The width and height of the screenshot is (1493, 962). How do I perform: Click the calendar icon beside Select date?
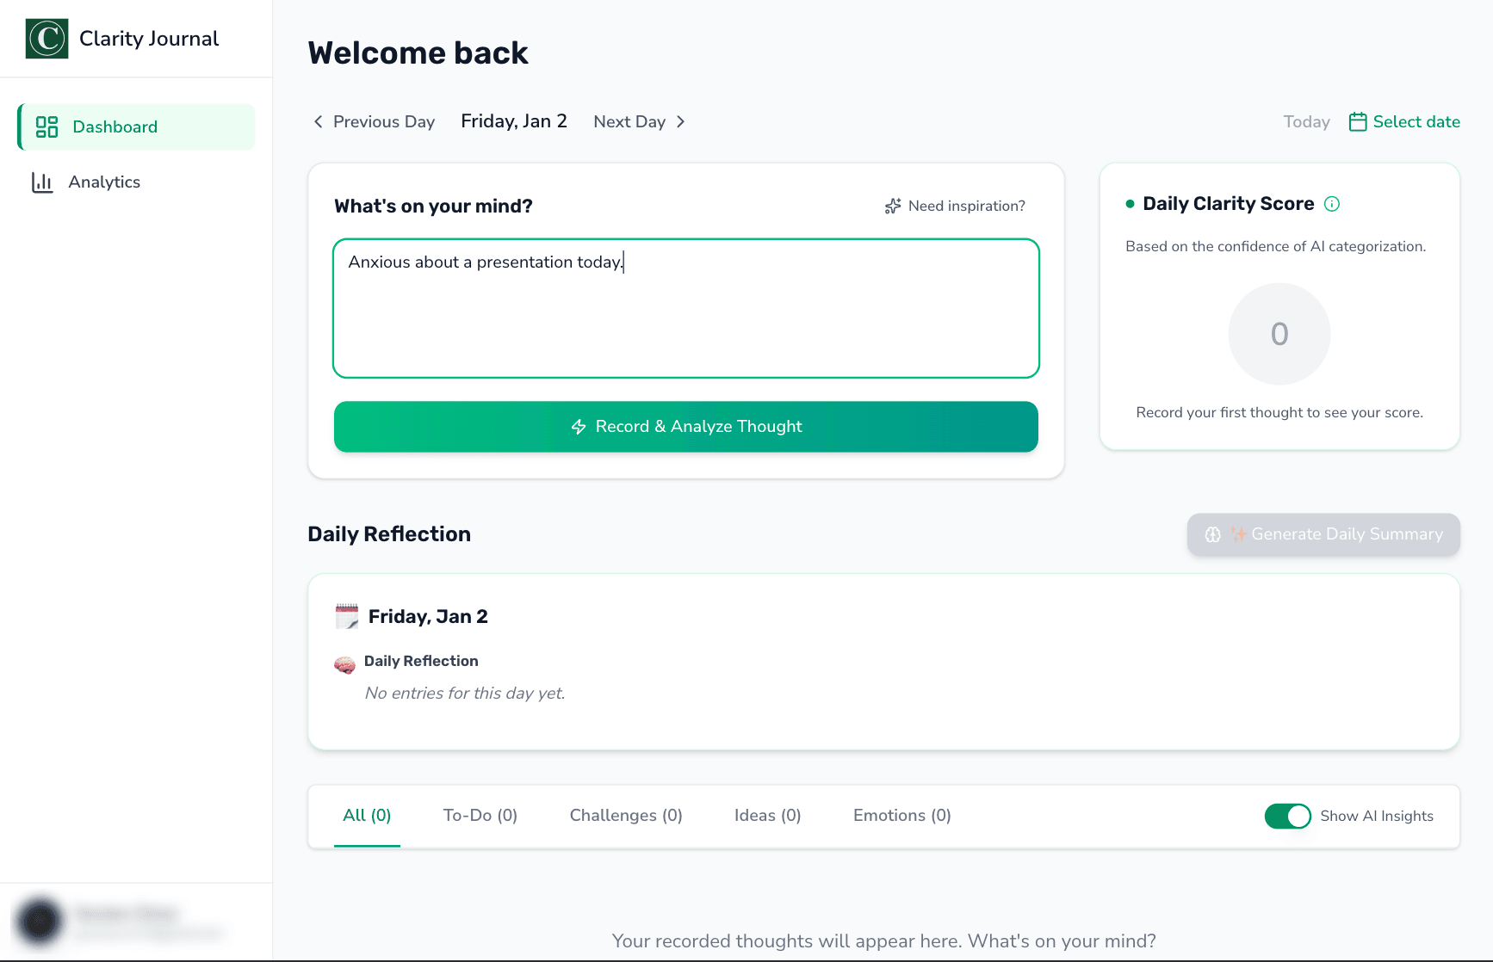pyautogui.click(x=1359, y=121)
